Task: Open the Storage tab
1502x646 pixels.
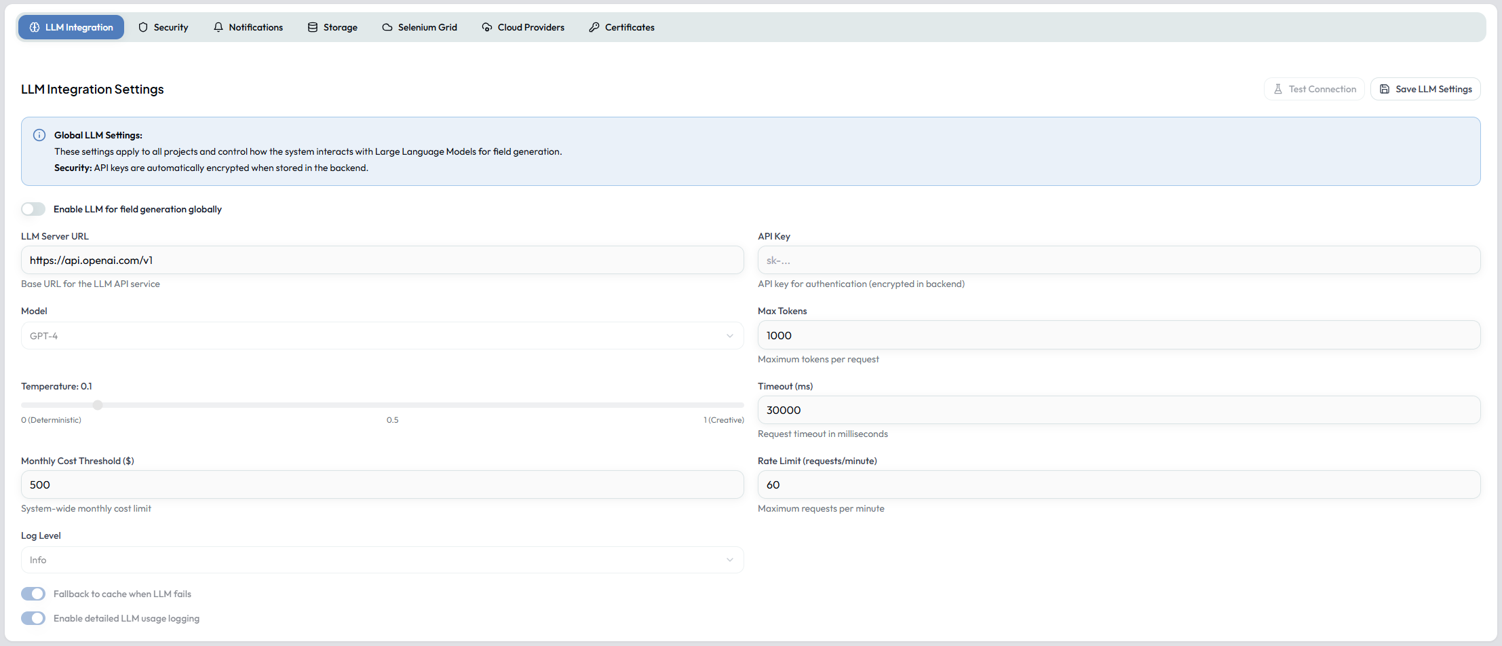Action: [332, 27]
